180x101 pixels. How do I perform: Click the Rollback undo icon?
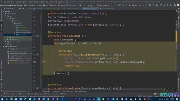point(153,5)
